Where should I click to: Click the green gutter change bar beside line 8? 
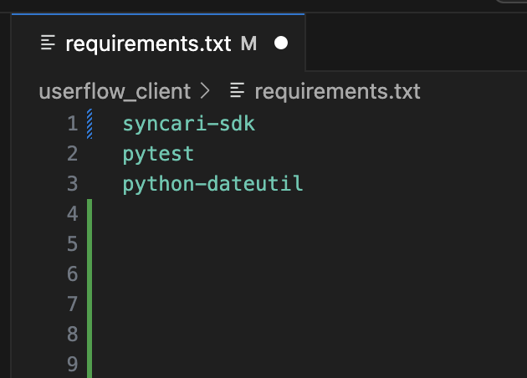pos(89,335)
